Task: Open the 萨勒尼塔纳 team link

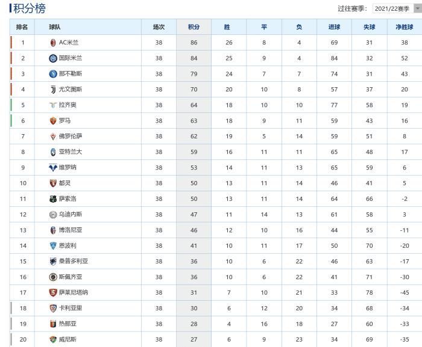Action: pos(74,292)
